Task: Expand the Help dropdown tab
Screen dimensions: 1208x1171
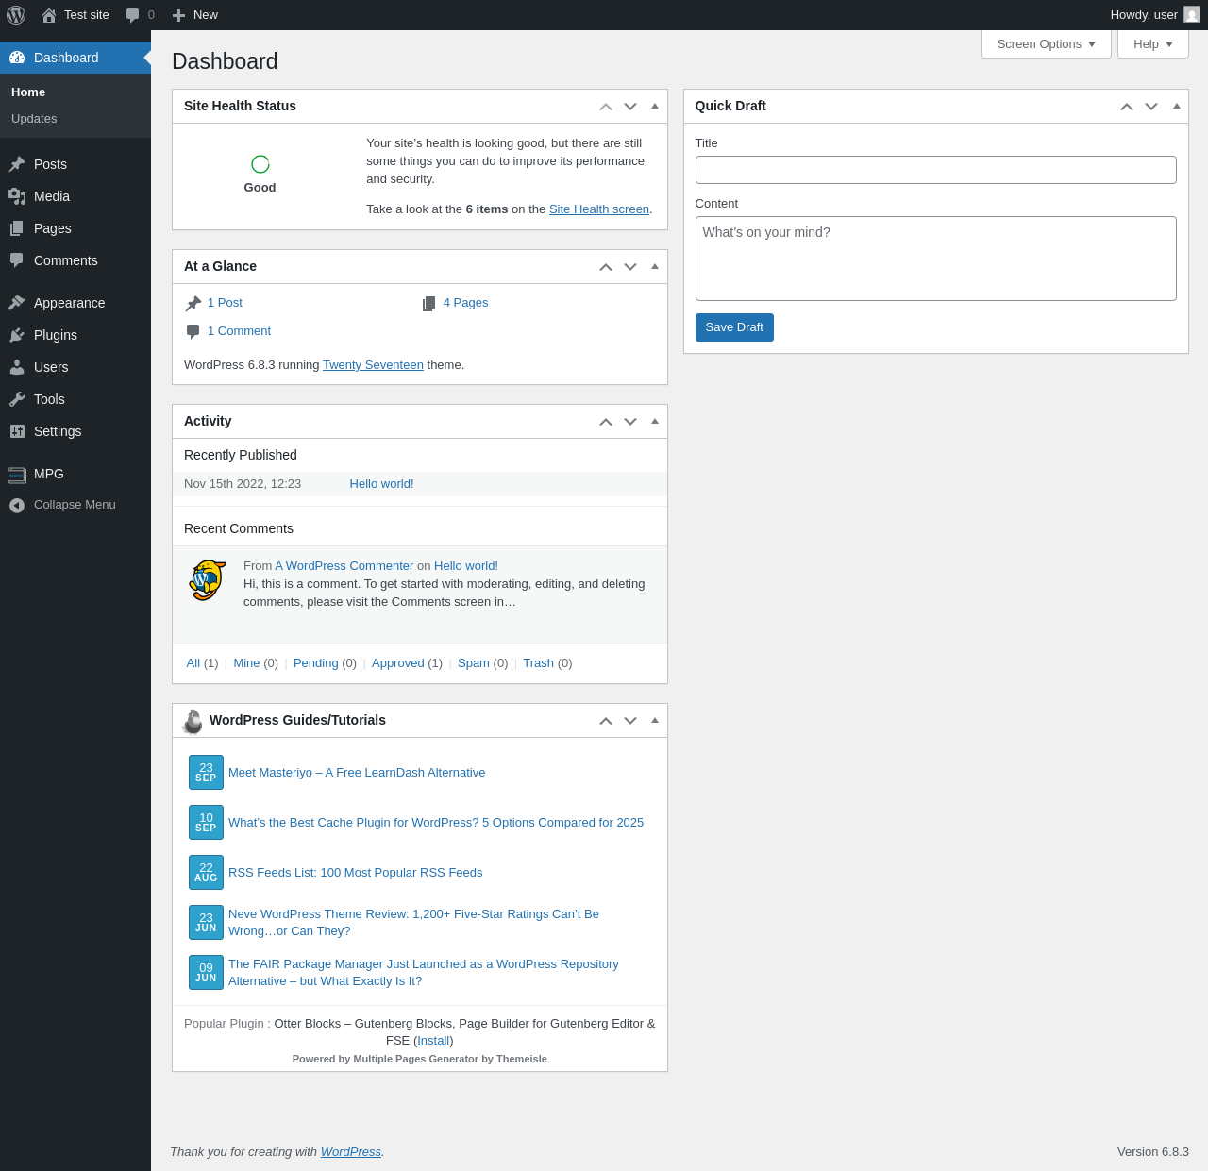Action: [1152, 44]
